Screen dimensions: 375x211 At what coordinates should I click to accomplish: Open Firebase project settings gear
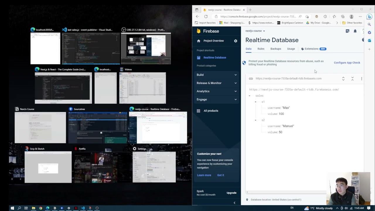click(x=236, y=41)
